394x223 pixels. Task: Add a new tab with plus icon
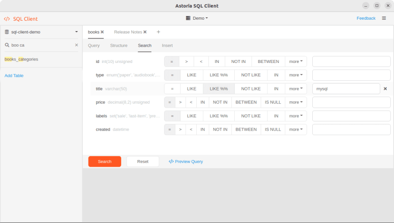[158, 32]
